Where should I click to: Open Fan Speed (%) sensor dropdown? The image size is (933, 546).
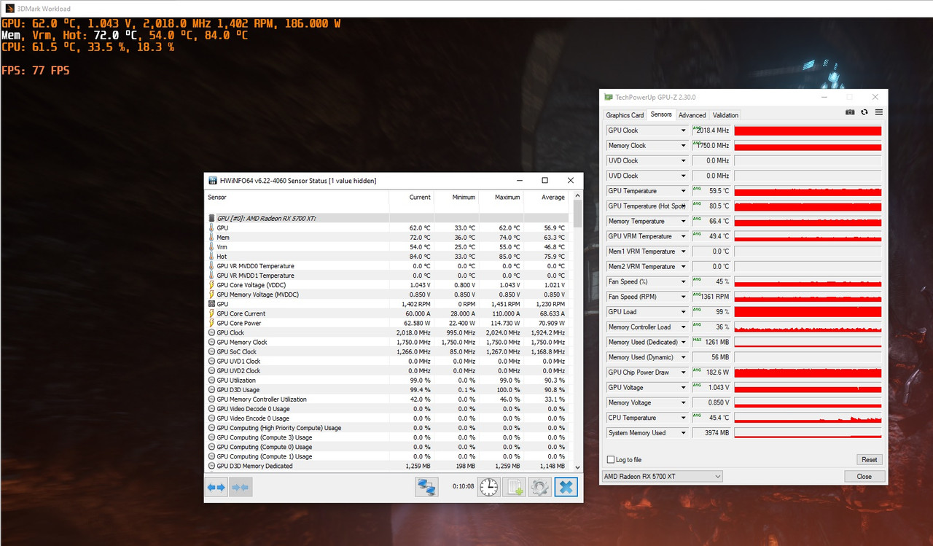click(x=683, y=281)
